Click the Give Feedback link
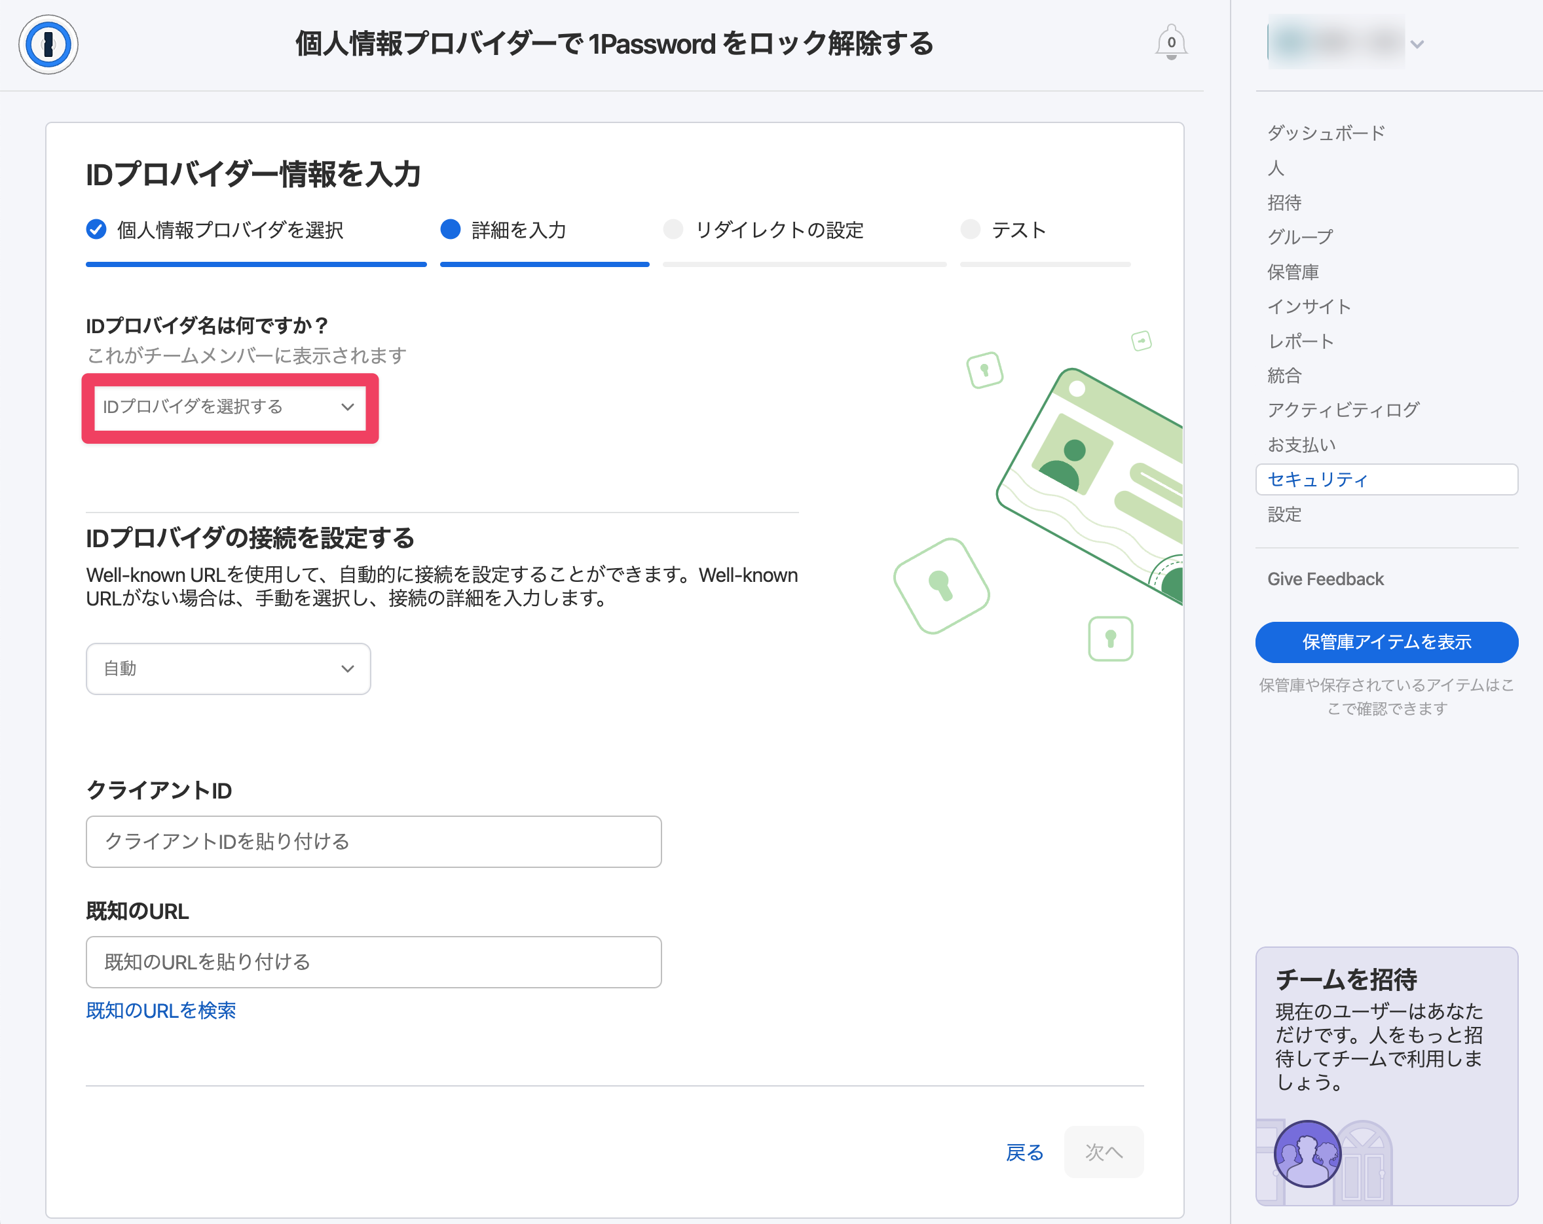The width and height of the screenshot is (1543, 1224). pos(1326,579)
